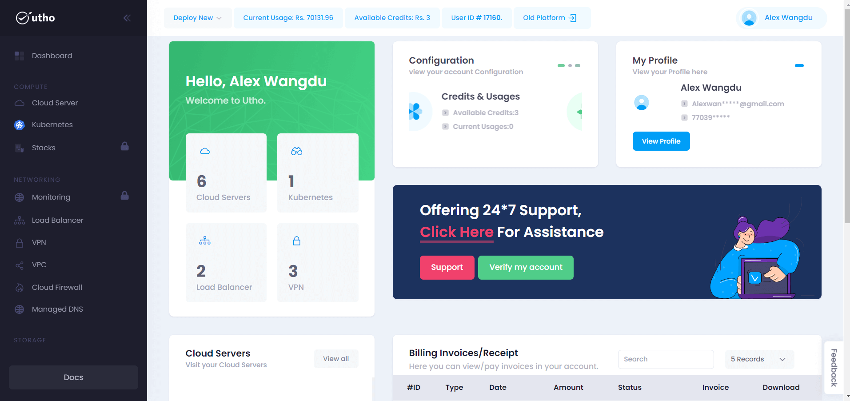Click the masked Gmail address in profile

[738, 104]
